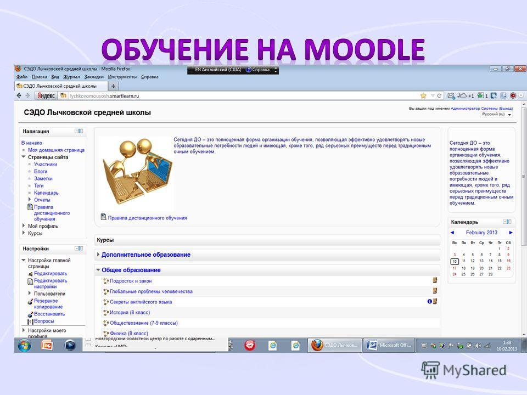Expand the Мой профиль node
Viewport: 527px width, 395px height.
pyautogui.click(x=24, y=225)
